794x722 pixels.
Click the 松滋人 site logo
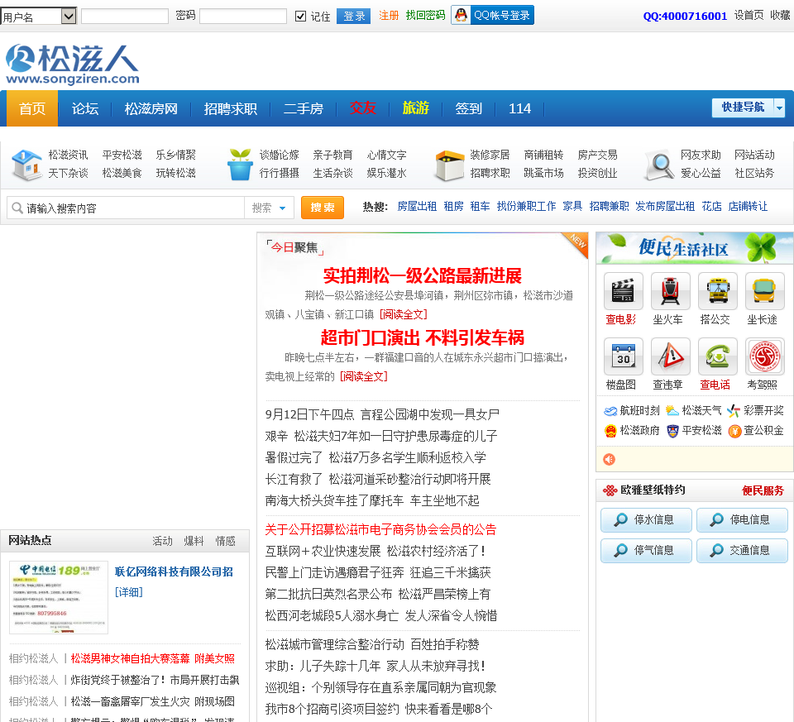click(72, 64)
